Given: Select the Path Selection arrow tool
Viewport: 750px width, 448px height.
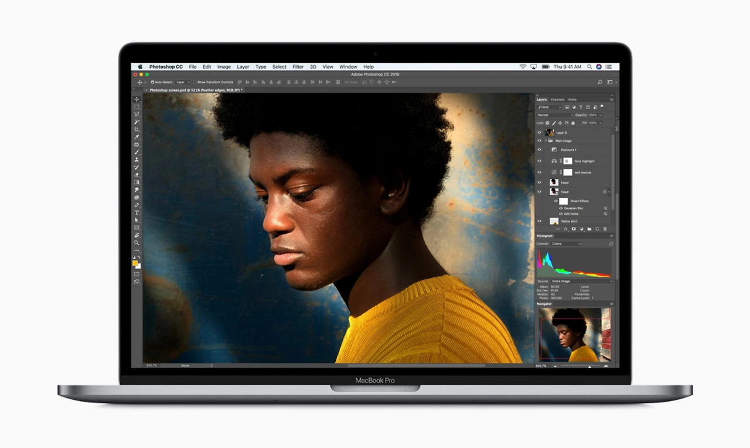Looking at the screenshot, I should click(137, 220).
